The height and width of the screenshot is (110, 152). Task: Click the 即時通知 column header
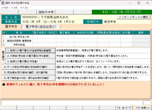click(103, 33)
